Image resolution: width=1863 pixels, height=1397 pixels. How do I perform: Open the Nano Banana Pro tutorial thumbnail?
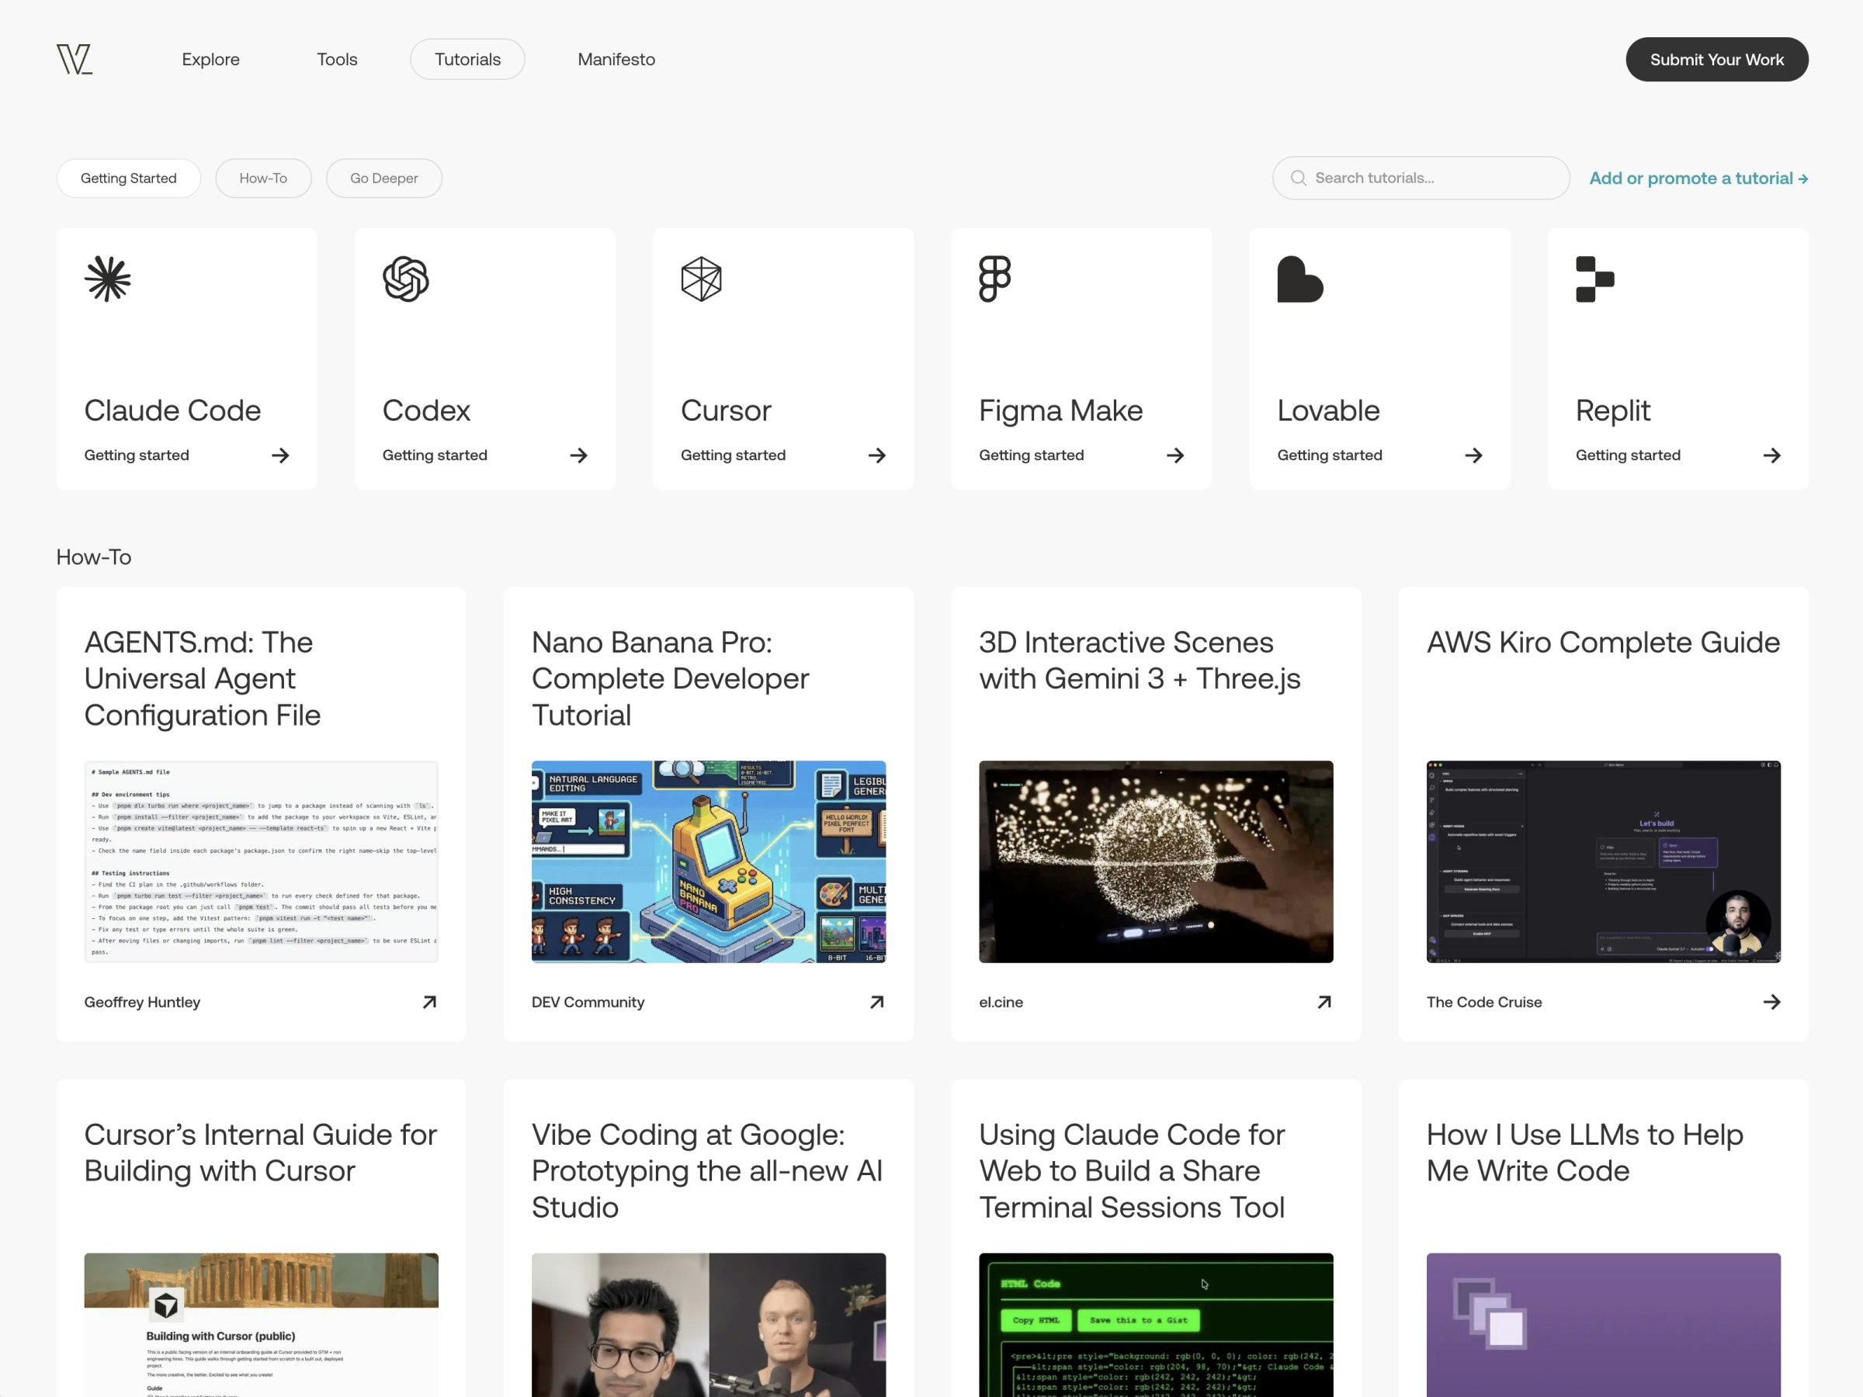(x=708, y=861)
